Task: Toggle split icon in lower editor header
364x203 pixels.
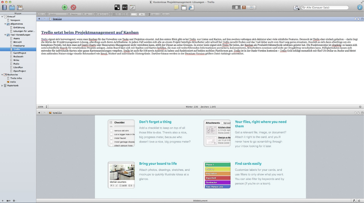Action: tap(362, 113)
